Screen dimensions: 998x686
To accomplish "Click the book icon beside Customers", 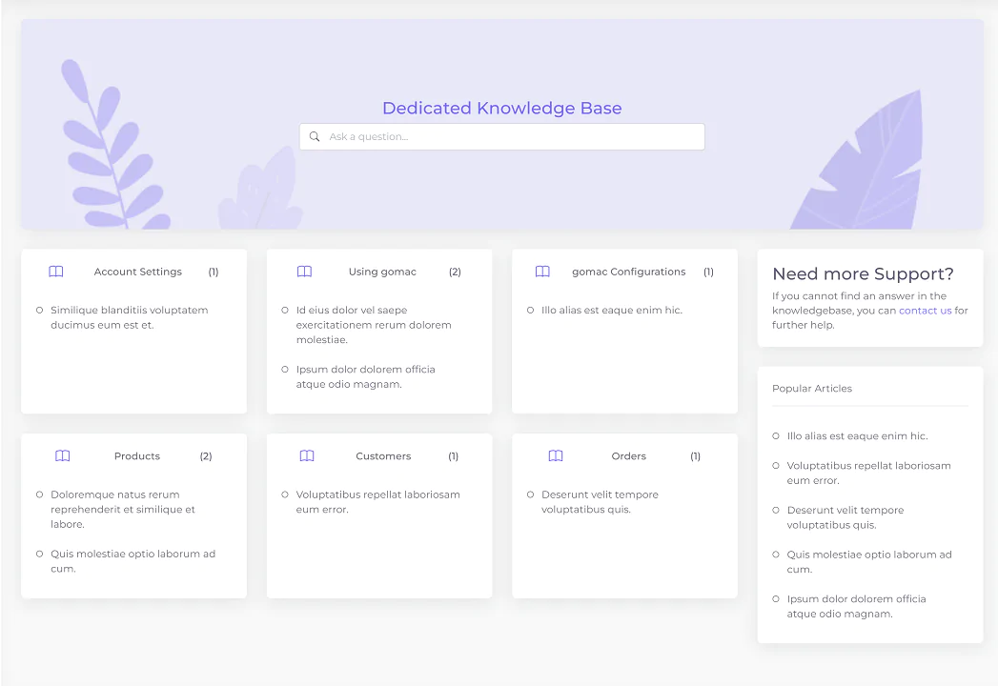I will coord(307,456).
